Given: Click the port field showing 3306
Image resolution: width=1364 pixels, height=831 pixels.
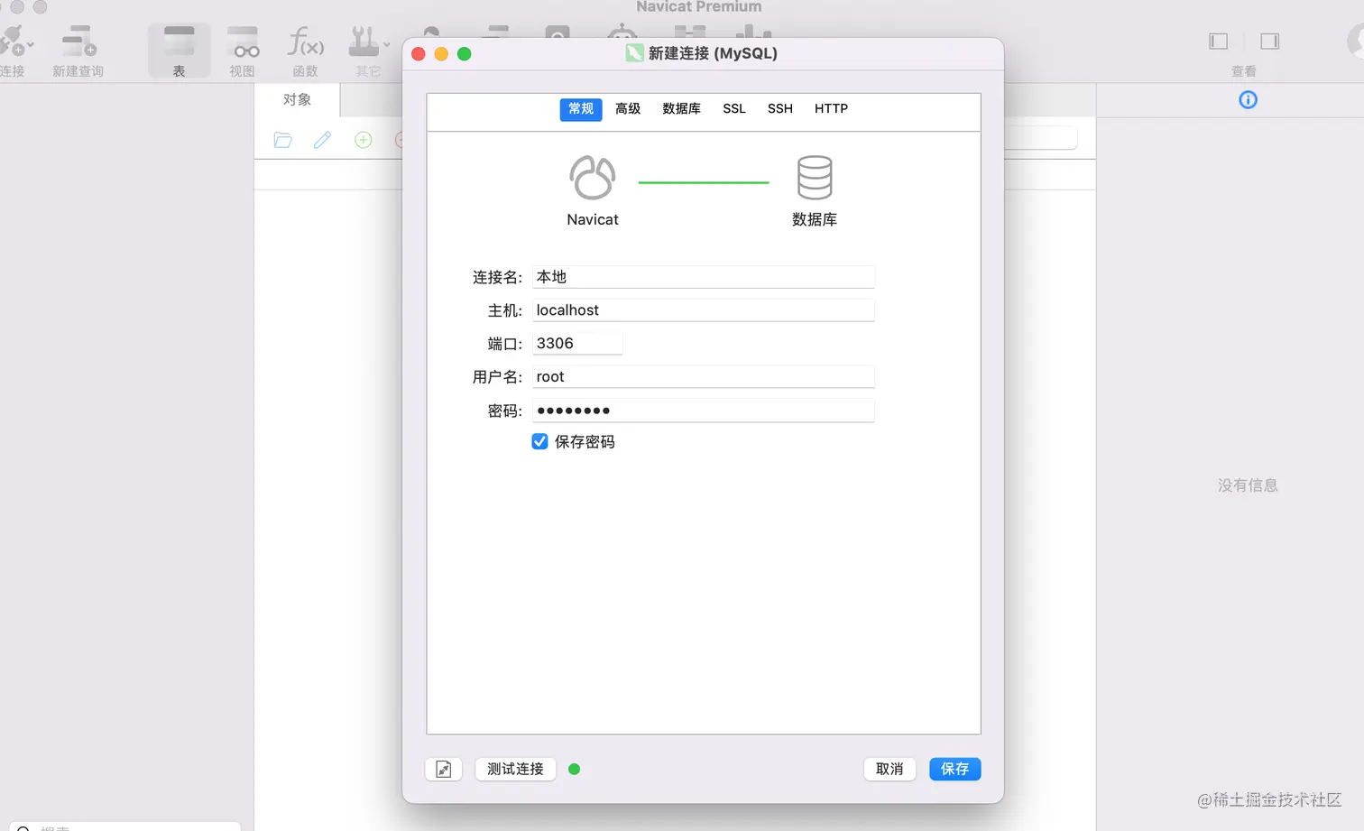Looking at the screenshot, I should pyautogui.click(x=577, y=344).
